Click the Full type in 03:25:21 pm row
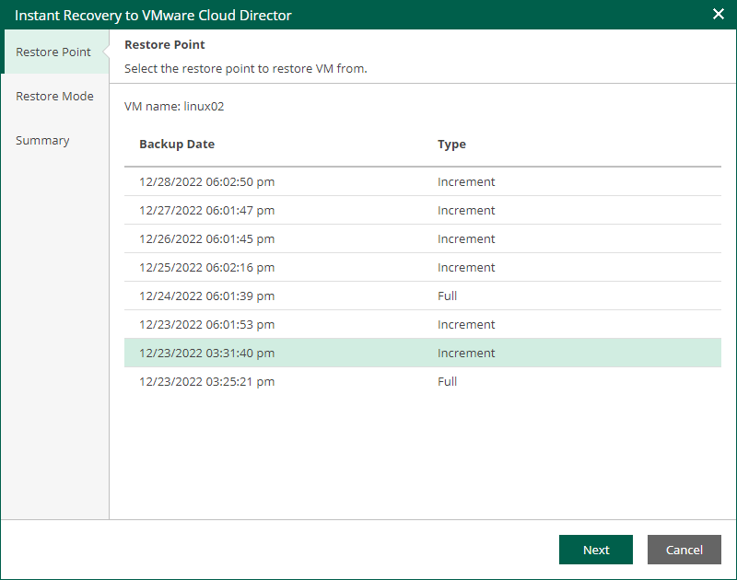 click(x=448, y=381)
